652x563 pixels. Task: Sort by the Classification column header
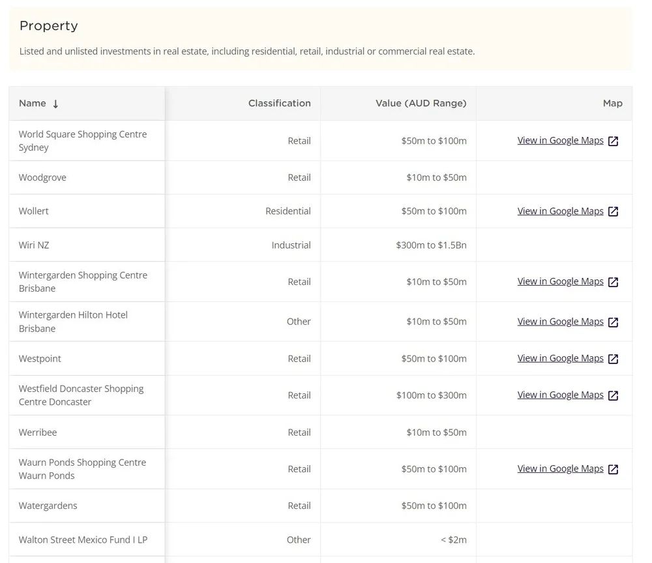point(280,103)
